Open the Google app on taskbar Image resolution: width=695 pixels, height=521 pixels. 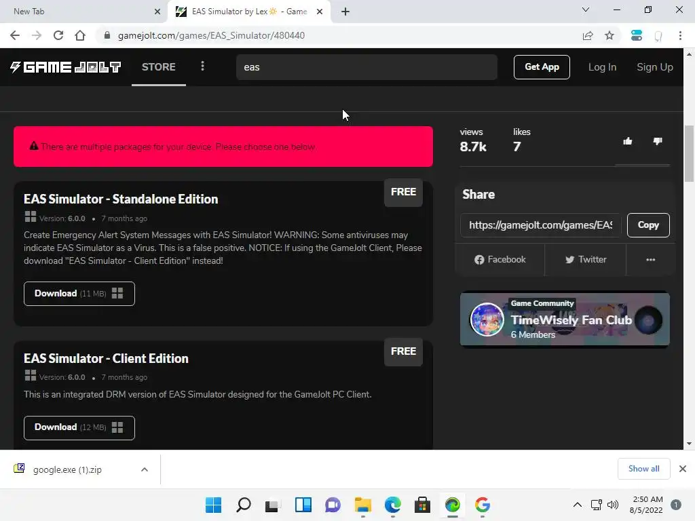pyautogui.click(x=483, y=505)
